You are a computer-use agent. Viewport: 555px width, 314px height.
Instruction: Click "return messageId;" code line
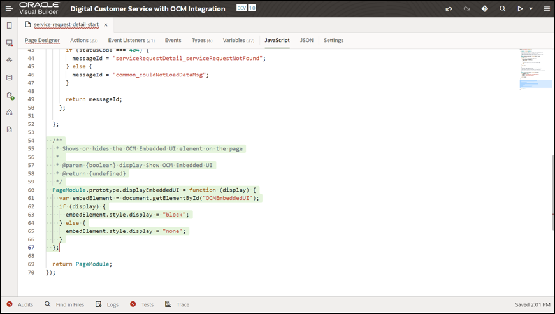(x=94, y=99)
